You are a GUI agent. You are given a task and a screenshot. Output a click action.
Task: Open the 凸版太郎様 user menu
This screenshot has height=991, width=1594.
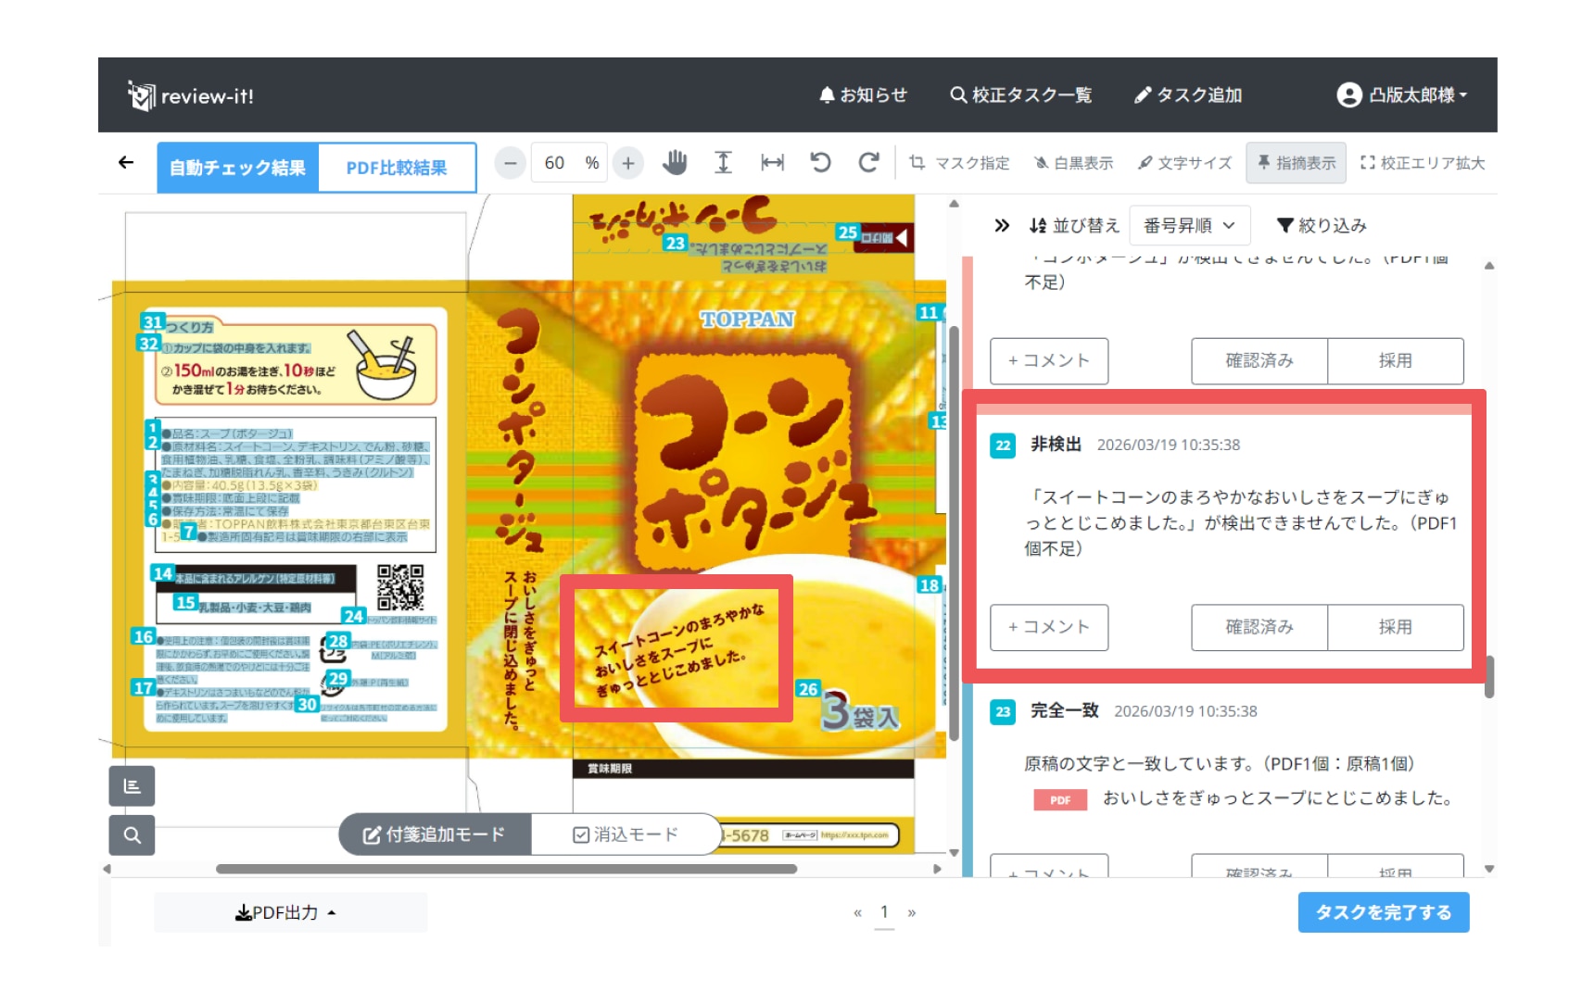coord(1401,94)
